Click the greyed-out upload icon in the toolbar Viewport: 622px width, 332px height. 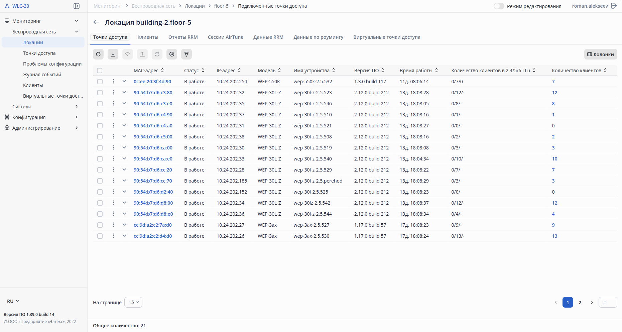coord(142,54)
